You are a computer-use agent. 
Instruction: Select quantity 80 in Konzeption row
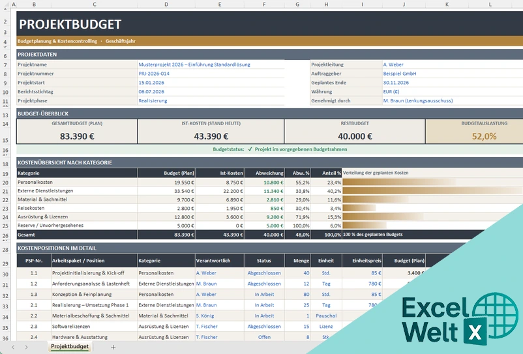click(297, 294)
